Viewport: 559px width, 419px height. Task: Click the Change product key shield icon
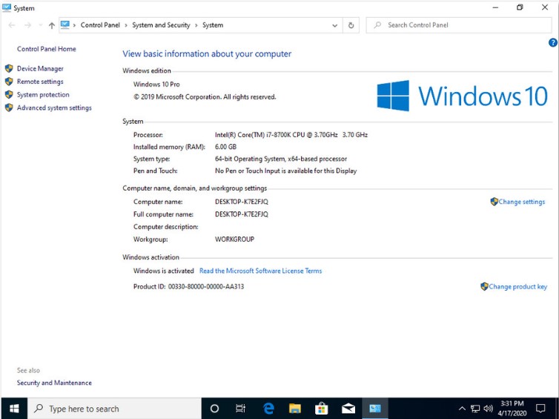[484, 287]
